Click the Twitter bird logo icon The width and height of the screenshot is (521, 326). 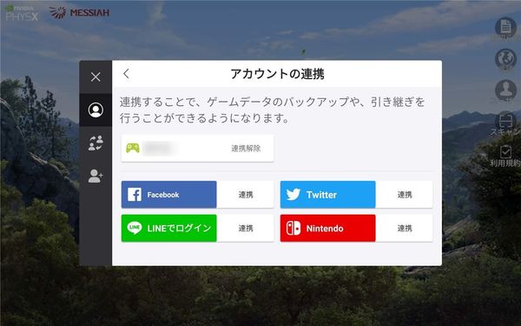pos(293,194)
